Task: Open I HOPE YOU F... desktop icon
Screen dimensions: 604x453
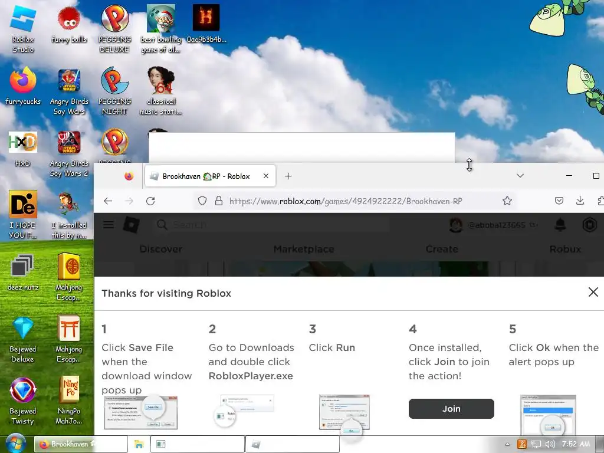Action: click(23, 214)
